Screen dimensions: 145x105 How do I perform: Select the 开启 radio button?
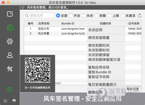pos(71,16)
